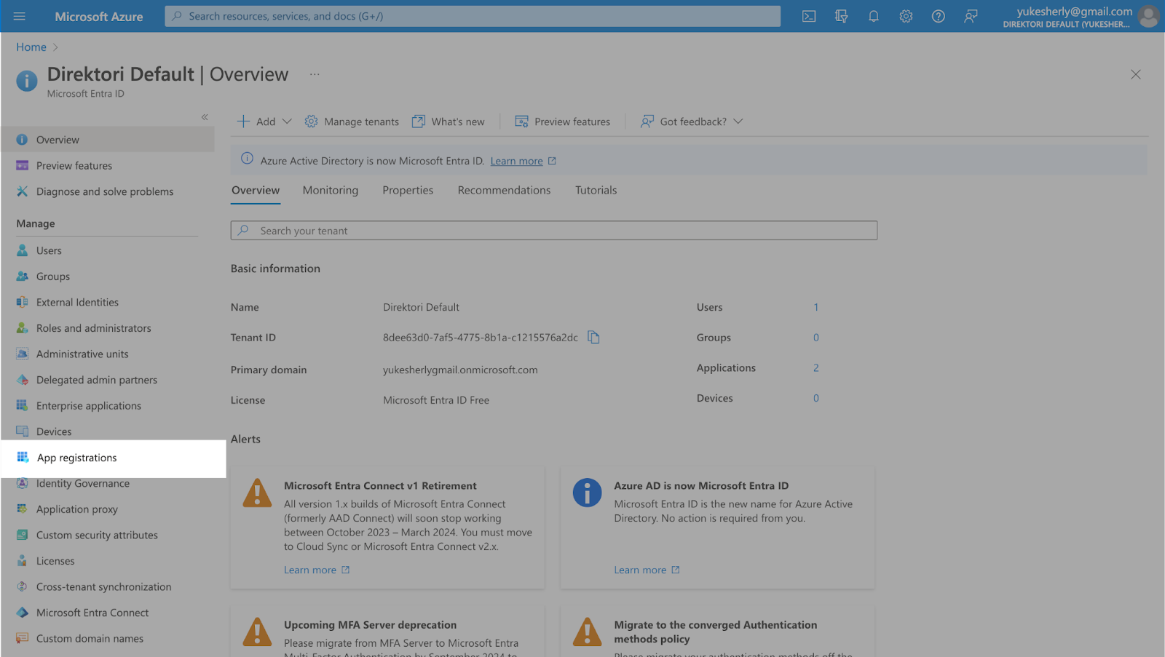
Task: Expand the Got feedback dropdown
Action: click(x=692, y=122)
